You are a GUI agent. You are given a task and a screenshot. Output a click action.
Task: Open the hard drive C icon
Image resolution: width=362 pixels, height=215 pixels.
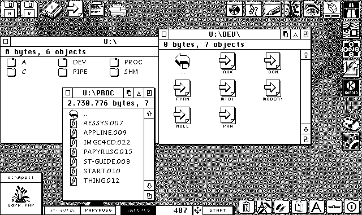[x=52, y=10]
